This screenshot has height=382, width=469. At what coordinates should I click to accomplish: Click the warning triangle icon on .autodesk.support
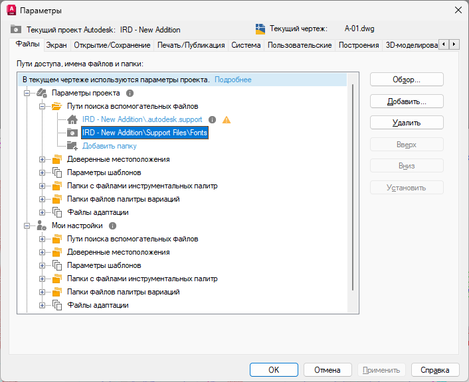[x=227, y=120]
